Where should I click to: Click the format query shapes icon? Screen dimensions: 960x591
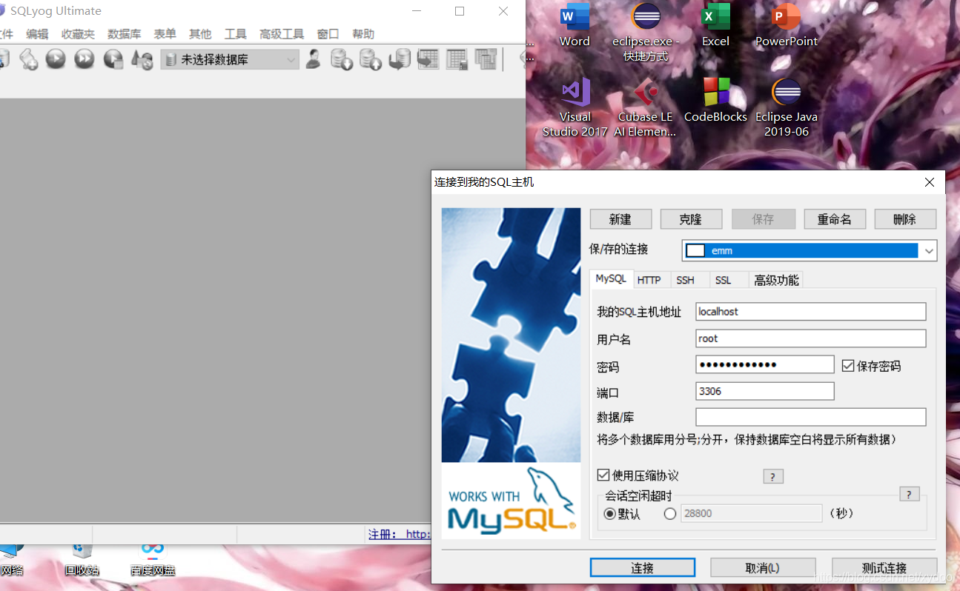142,59
